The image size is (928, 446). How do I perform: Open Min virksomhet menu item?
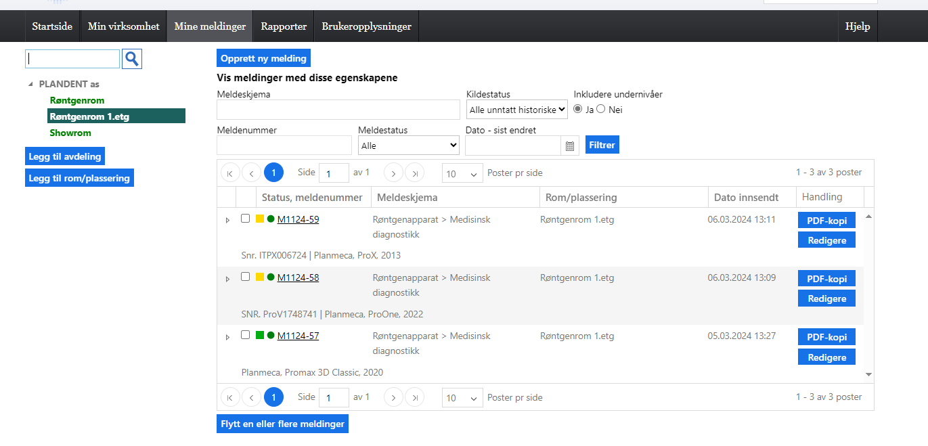pos(124,26)
